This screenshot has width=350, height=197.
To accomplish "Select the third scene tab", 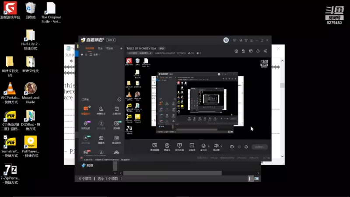I will click(x=110, y=48).
